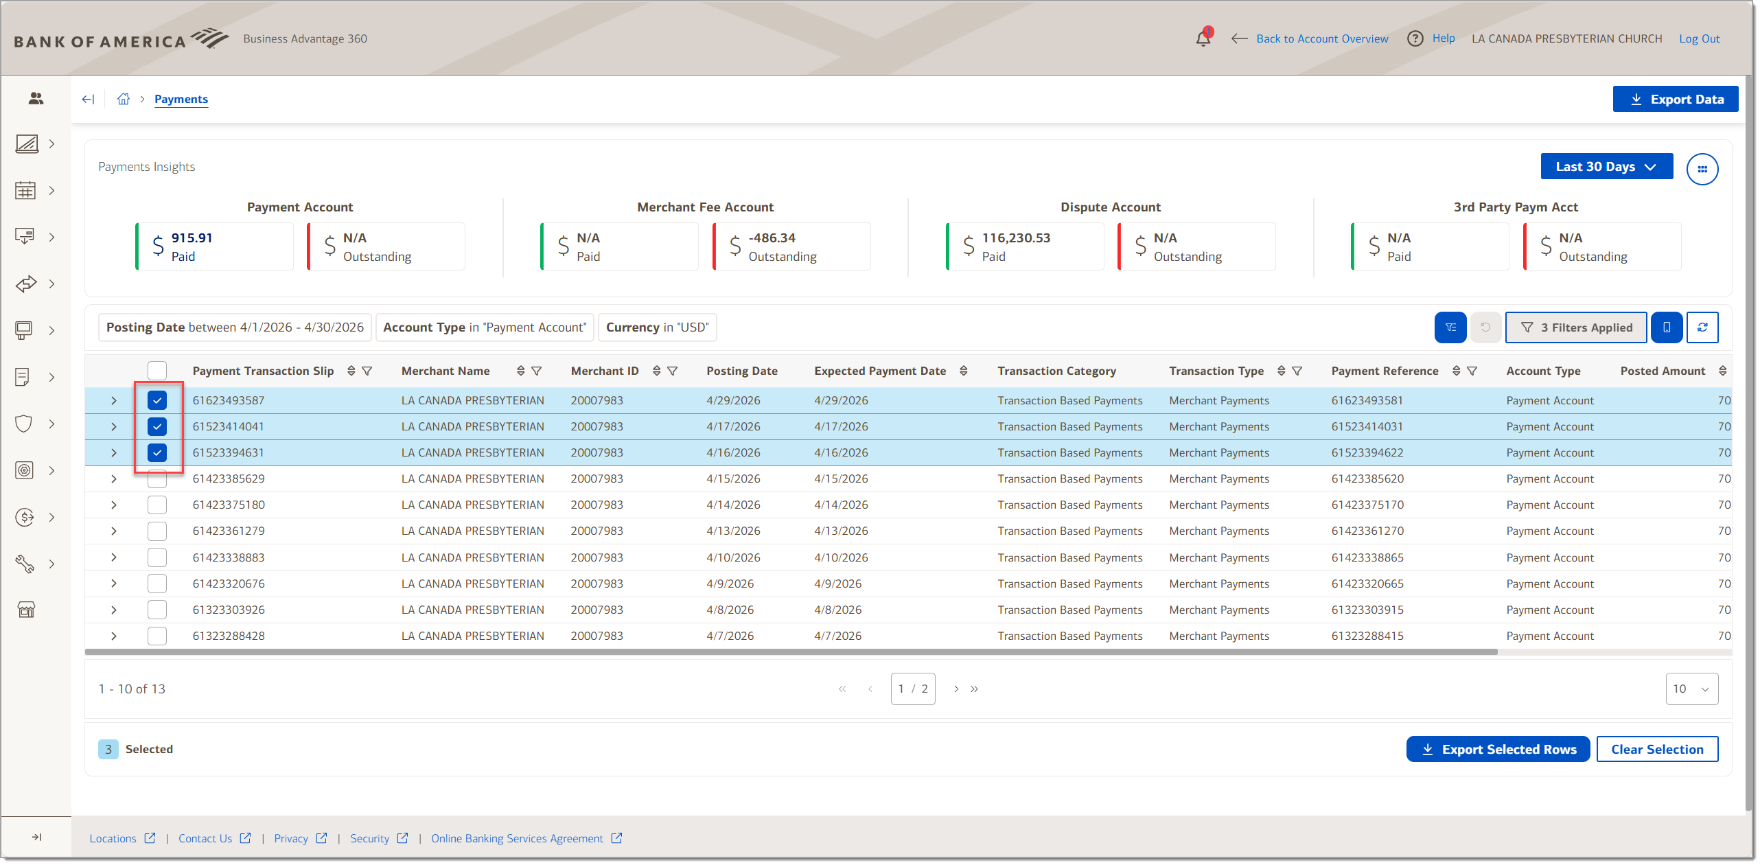Click Clear Selection button

point(1657,749)
